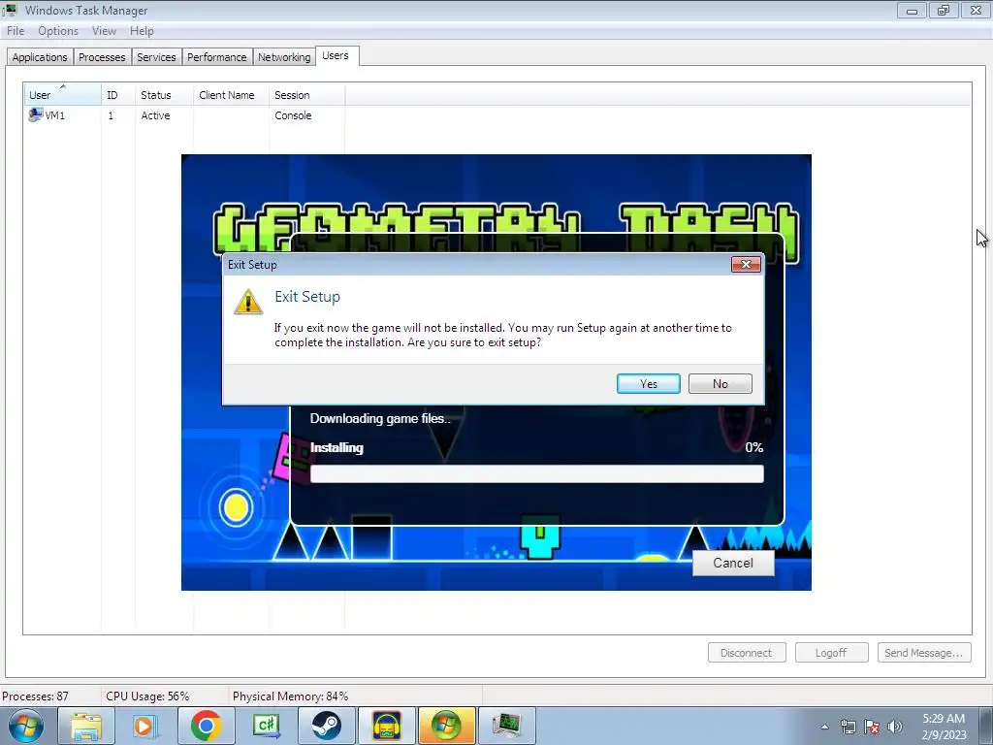Sort by the ID column header

coord(117,95)
